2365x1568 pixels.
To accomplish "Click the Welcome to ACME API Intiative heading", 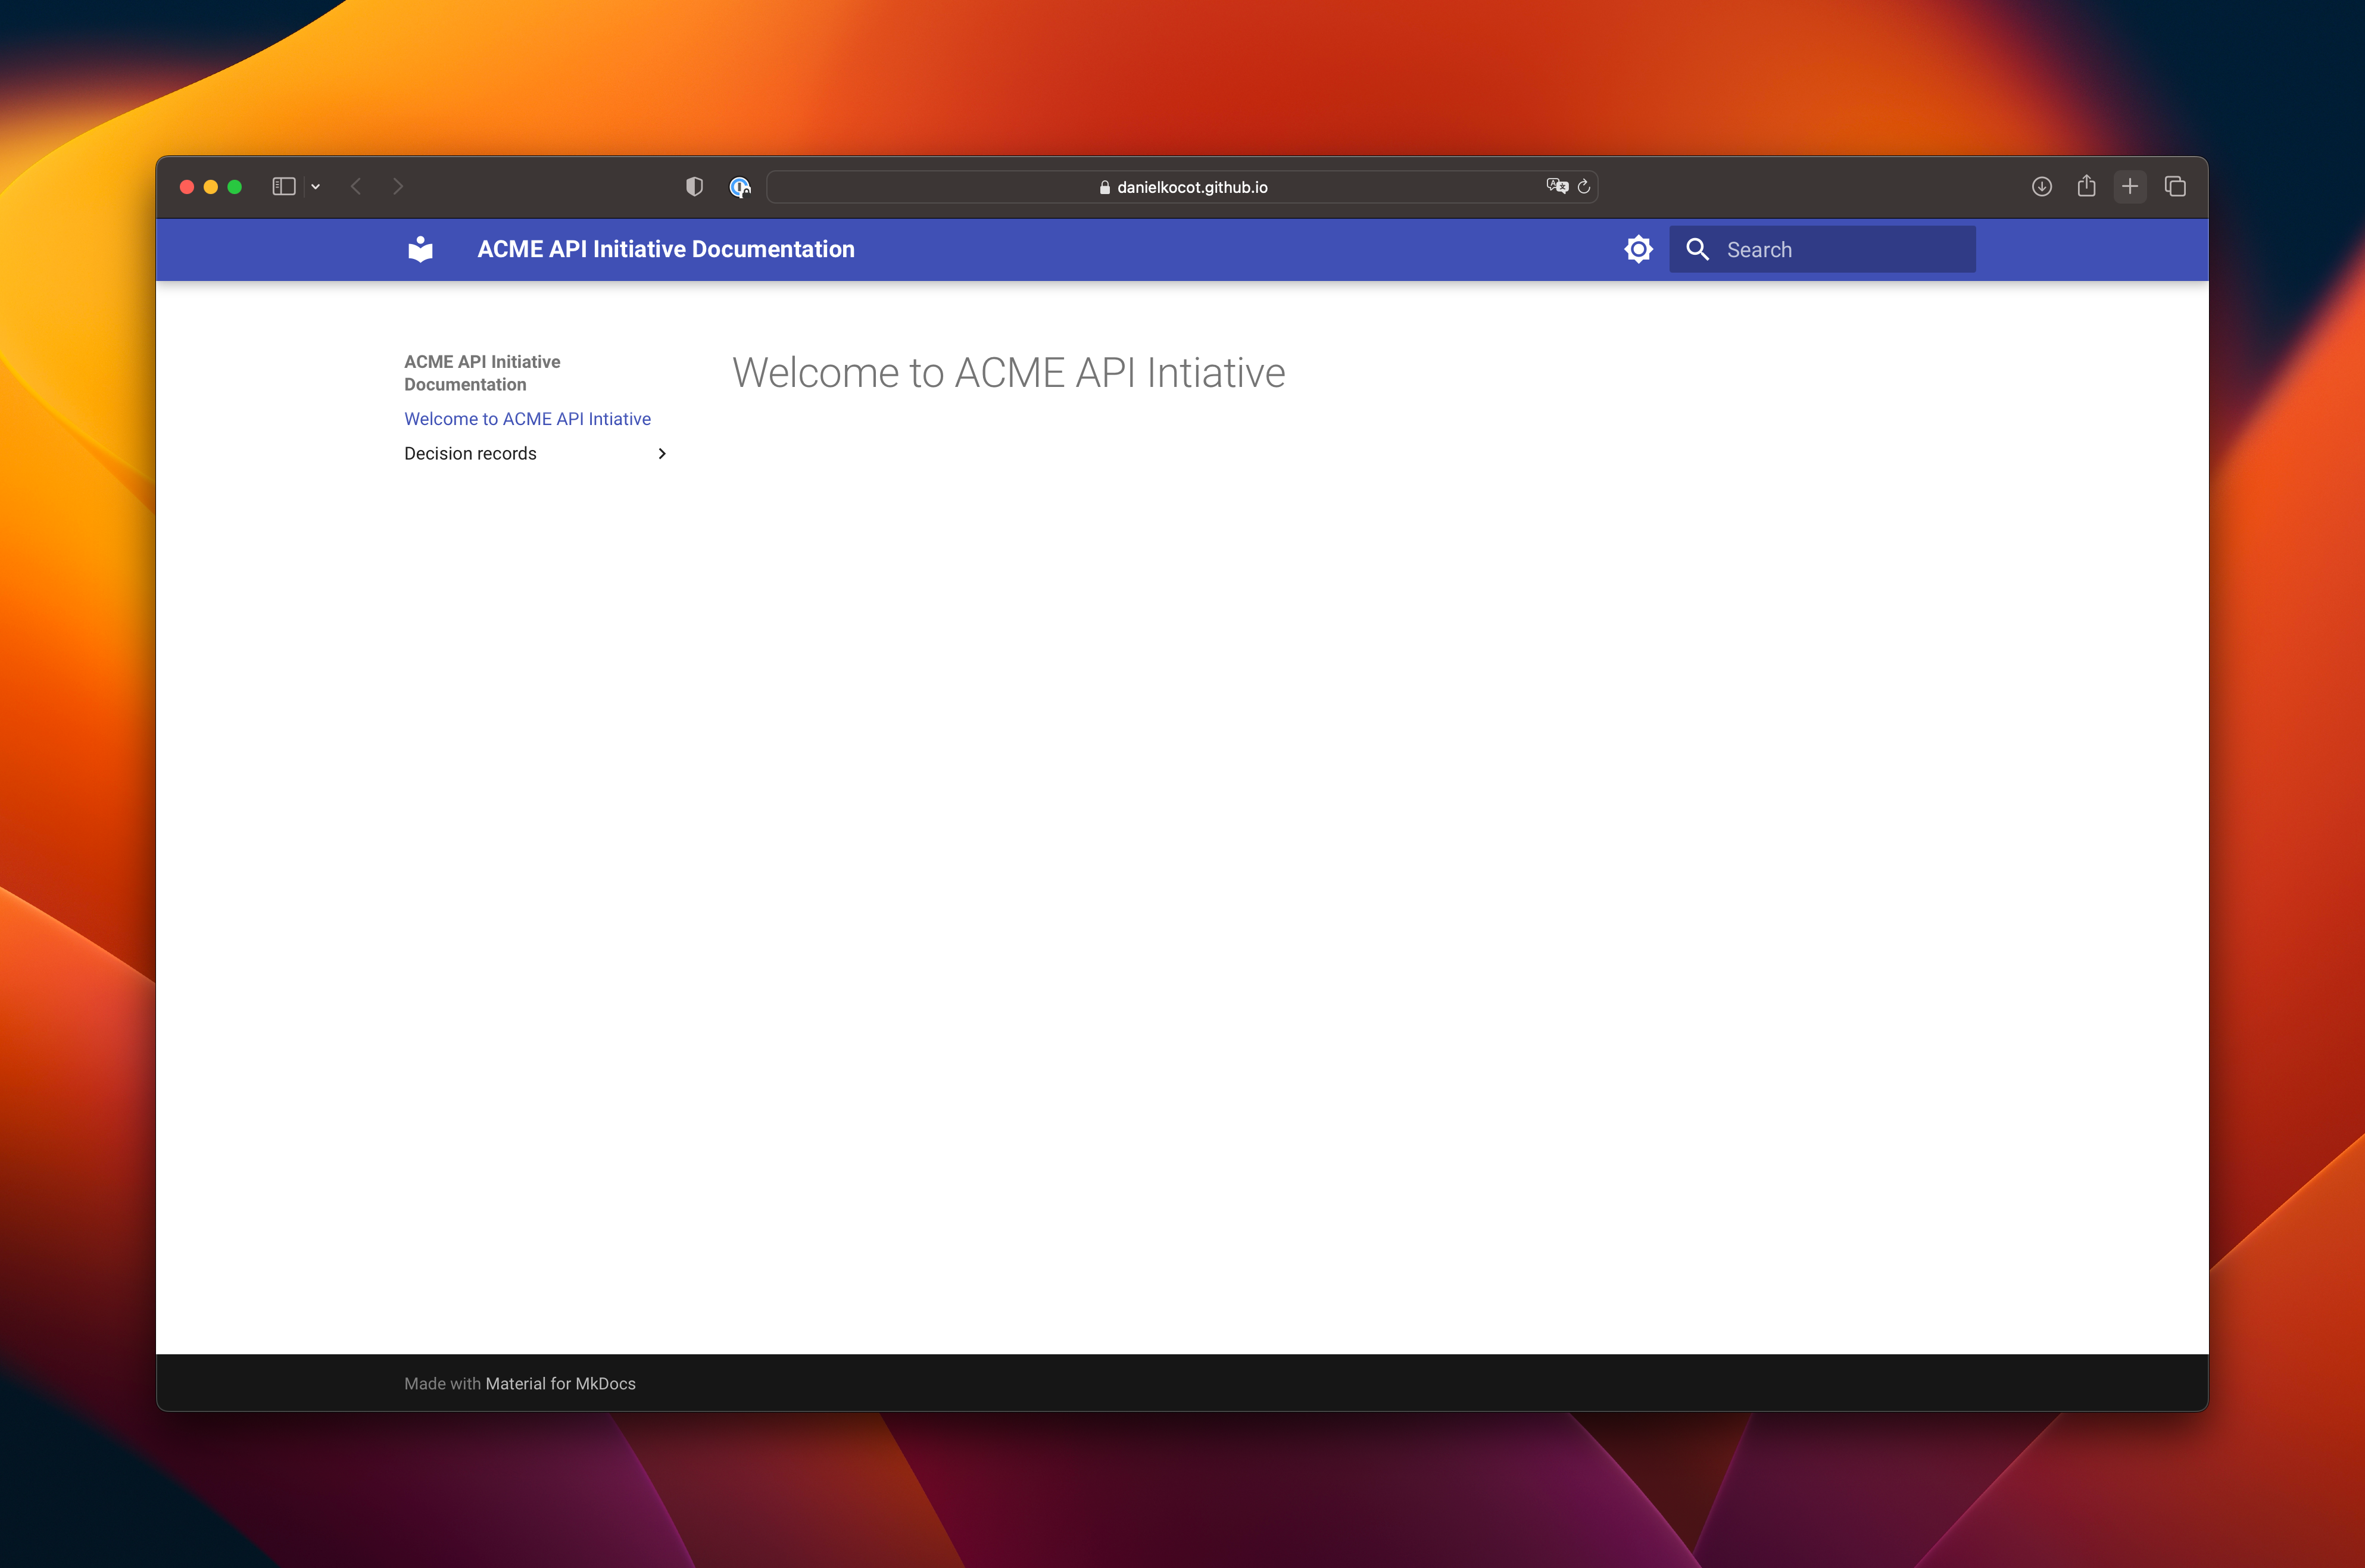I will (x=1008, y=373).
